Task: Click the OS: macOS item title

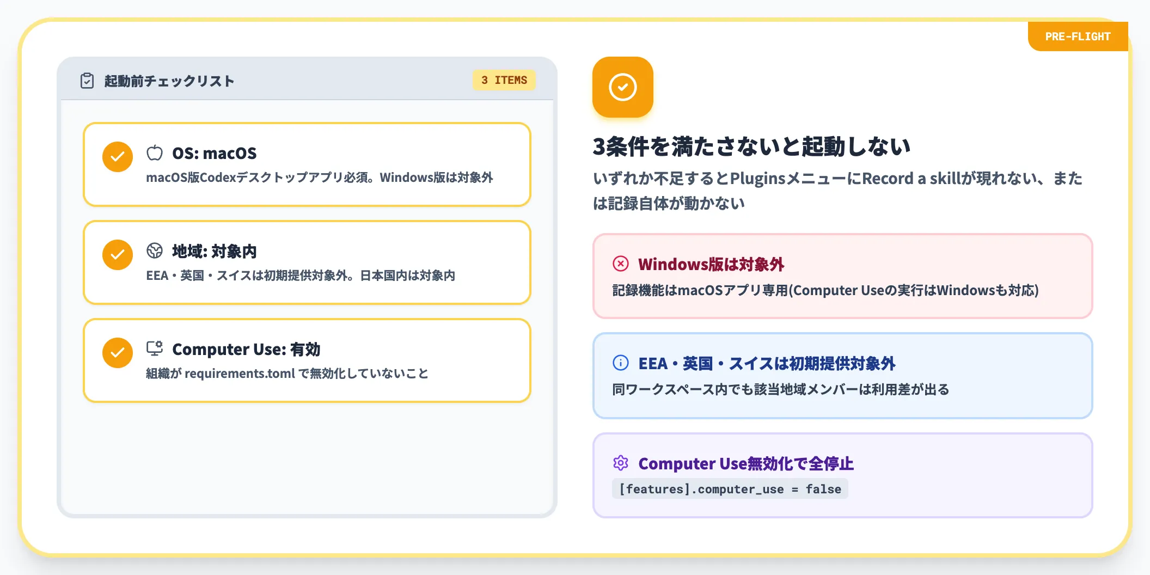Action: [x=215, y=154]
